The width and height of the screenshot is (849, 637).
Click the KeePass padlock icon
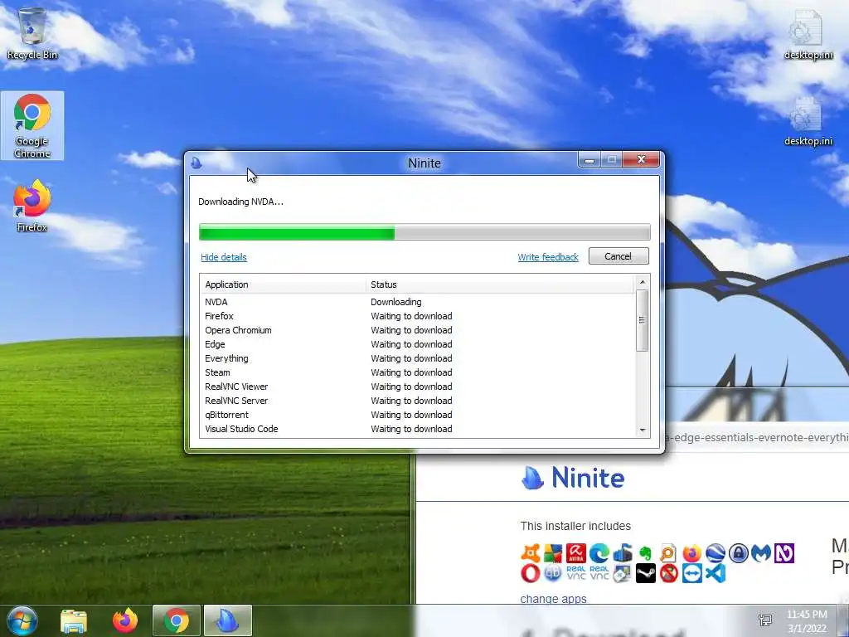pyautogui.click(x=739, y=553)
